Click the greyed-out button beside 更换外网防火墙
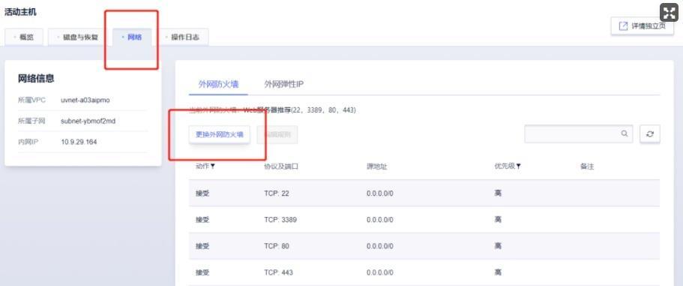Image resolution: width=683 pixels, height=286 pixels. click(277, 134)
